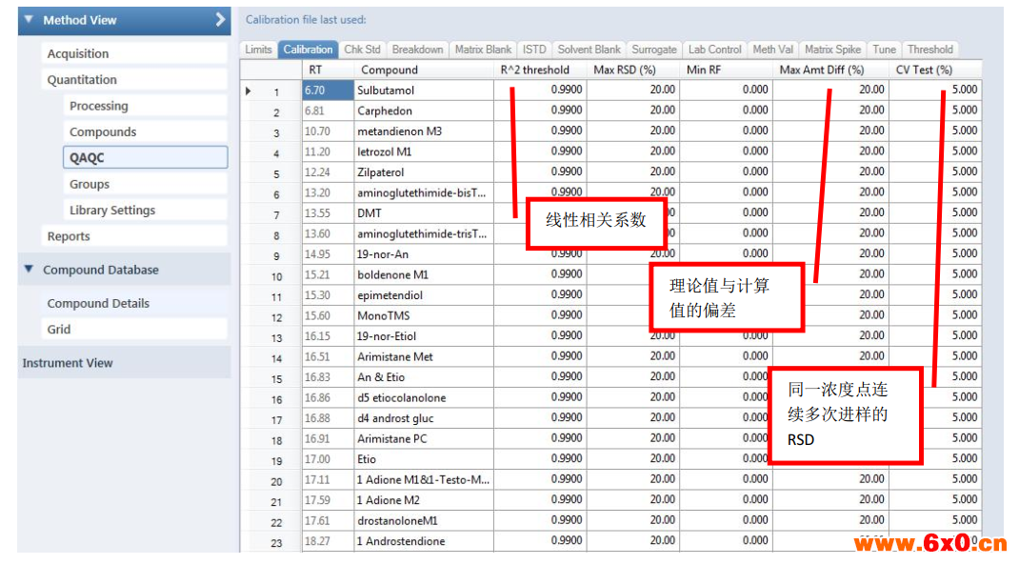Open the Matrix Blank tab

(483, 50)
